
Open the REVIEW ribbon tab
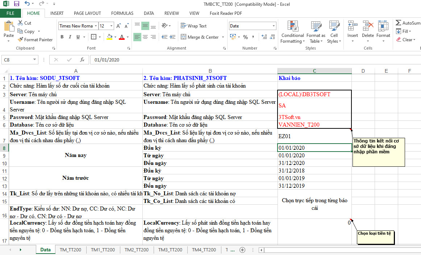pyautogui.click(x=172, y=13)
